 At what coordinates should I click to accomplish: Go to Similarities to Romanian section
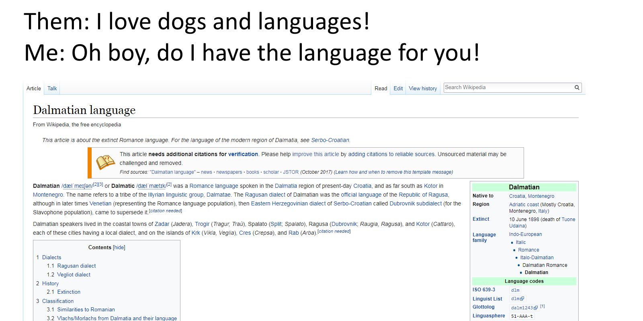point(86,309)
